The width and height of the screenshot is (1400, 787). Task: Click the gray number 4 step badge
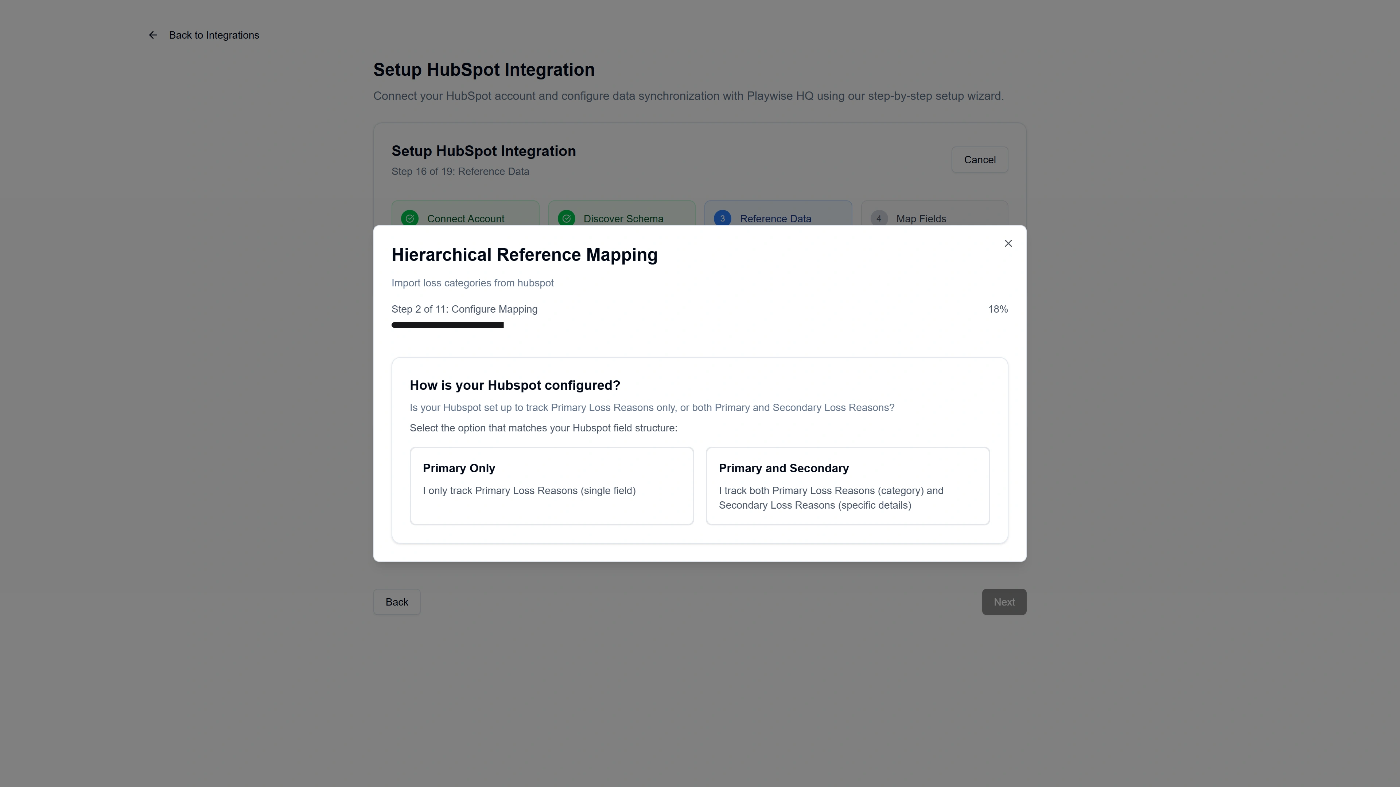[879, 218]
